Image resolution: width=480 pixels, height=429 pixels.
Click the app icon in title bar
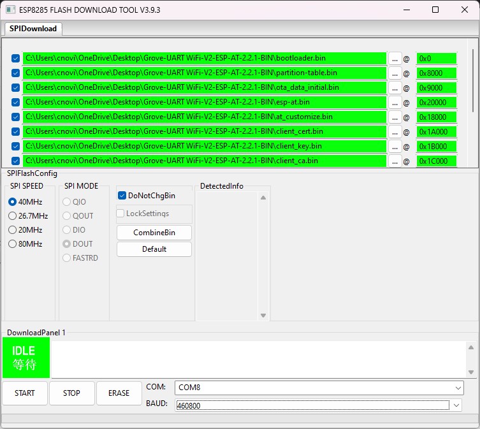(x=10, y=10)
